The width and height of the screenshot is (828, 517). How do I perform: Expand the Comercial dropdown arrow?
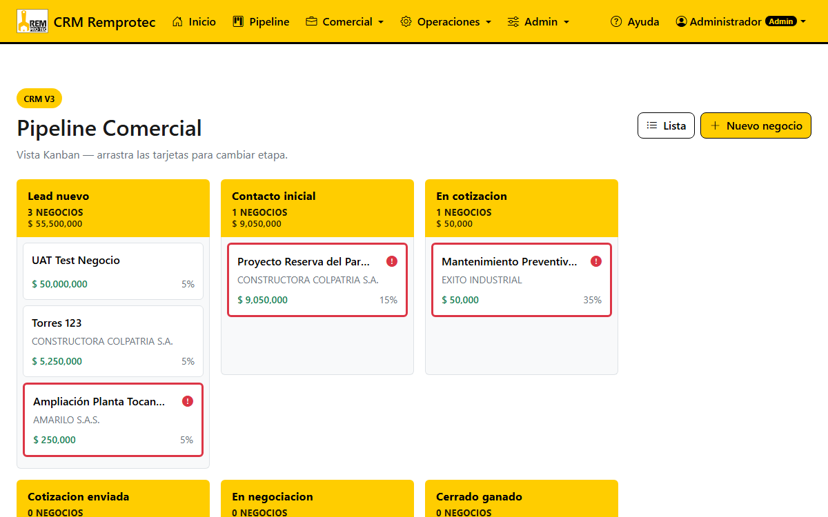pos(381,22)
